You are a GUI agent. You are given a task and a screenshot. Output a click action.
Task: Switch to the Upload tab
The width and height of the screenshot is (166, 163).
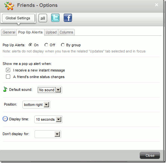click(x=51, y=32)
